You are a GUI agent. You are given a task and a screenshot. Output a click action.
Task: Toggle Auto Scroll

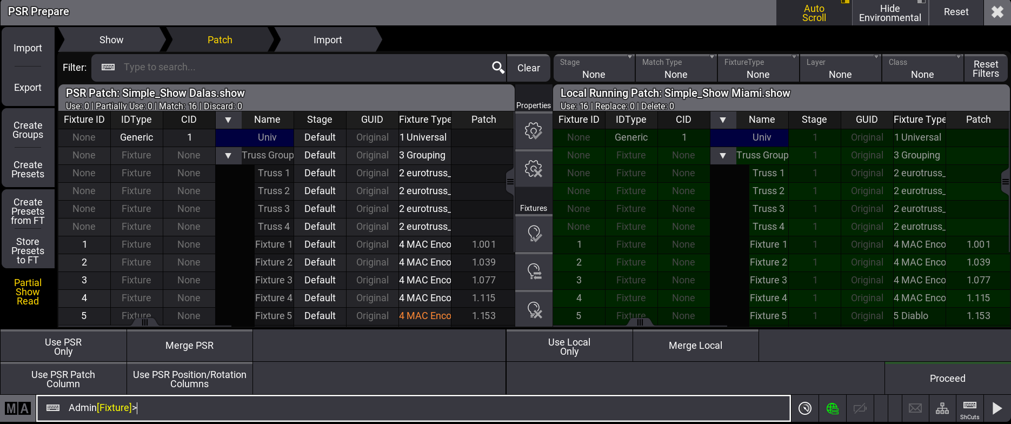pos(814,12)
